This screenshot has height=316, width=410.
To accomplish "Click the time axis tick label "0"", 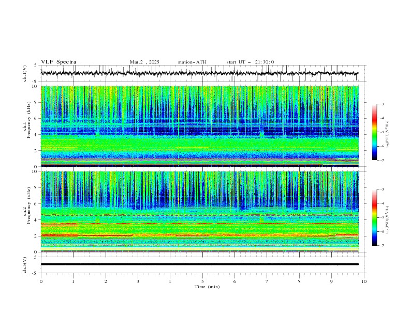I will click(x=41, y=281).
